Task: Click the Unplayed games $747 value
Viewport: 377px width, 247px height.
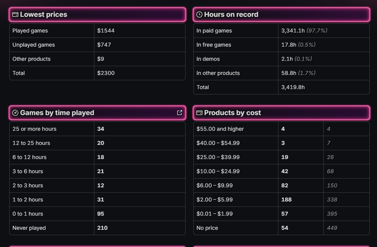Action: (x=104, y=45)
